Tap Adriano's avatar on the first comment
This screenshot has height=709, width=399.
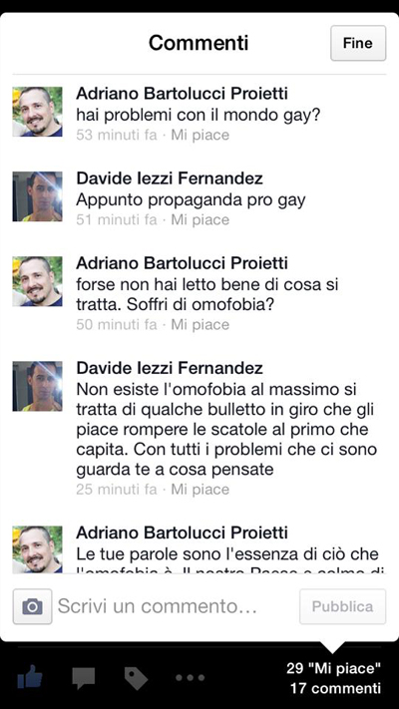pyautogui.click(x=37, y=112)
